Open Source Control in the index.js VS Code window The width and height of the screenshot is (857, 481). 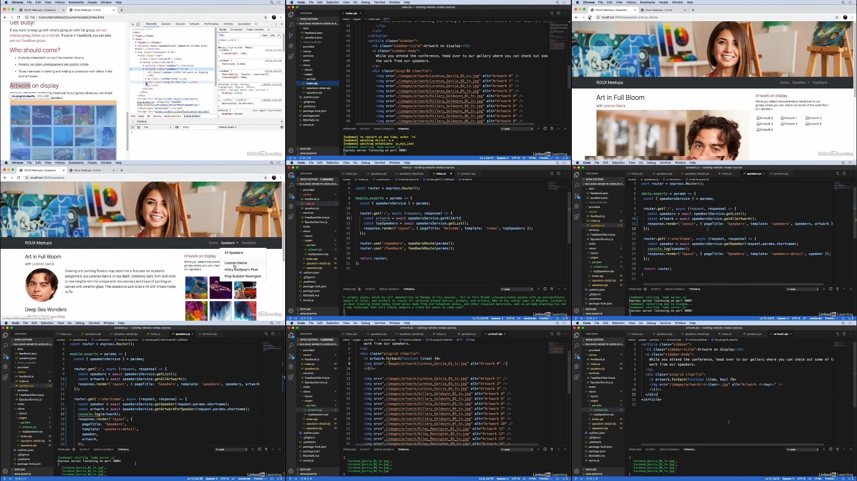(x=291, y=196)
